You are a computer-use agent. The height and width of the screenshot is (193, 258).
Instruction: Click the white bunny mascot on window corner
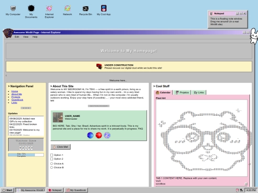tap(254, 36)
